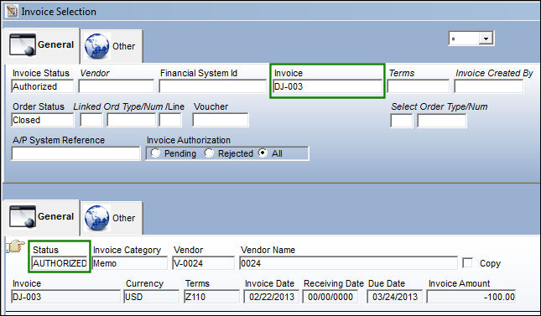
Task: Click the Status field showing AUTHORIZED
Action: tap(60, 263)
